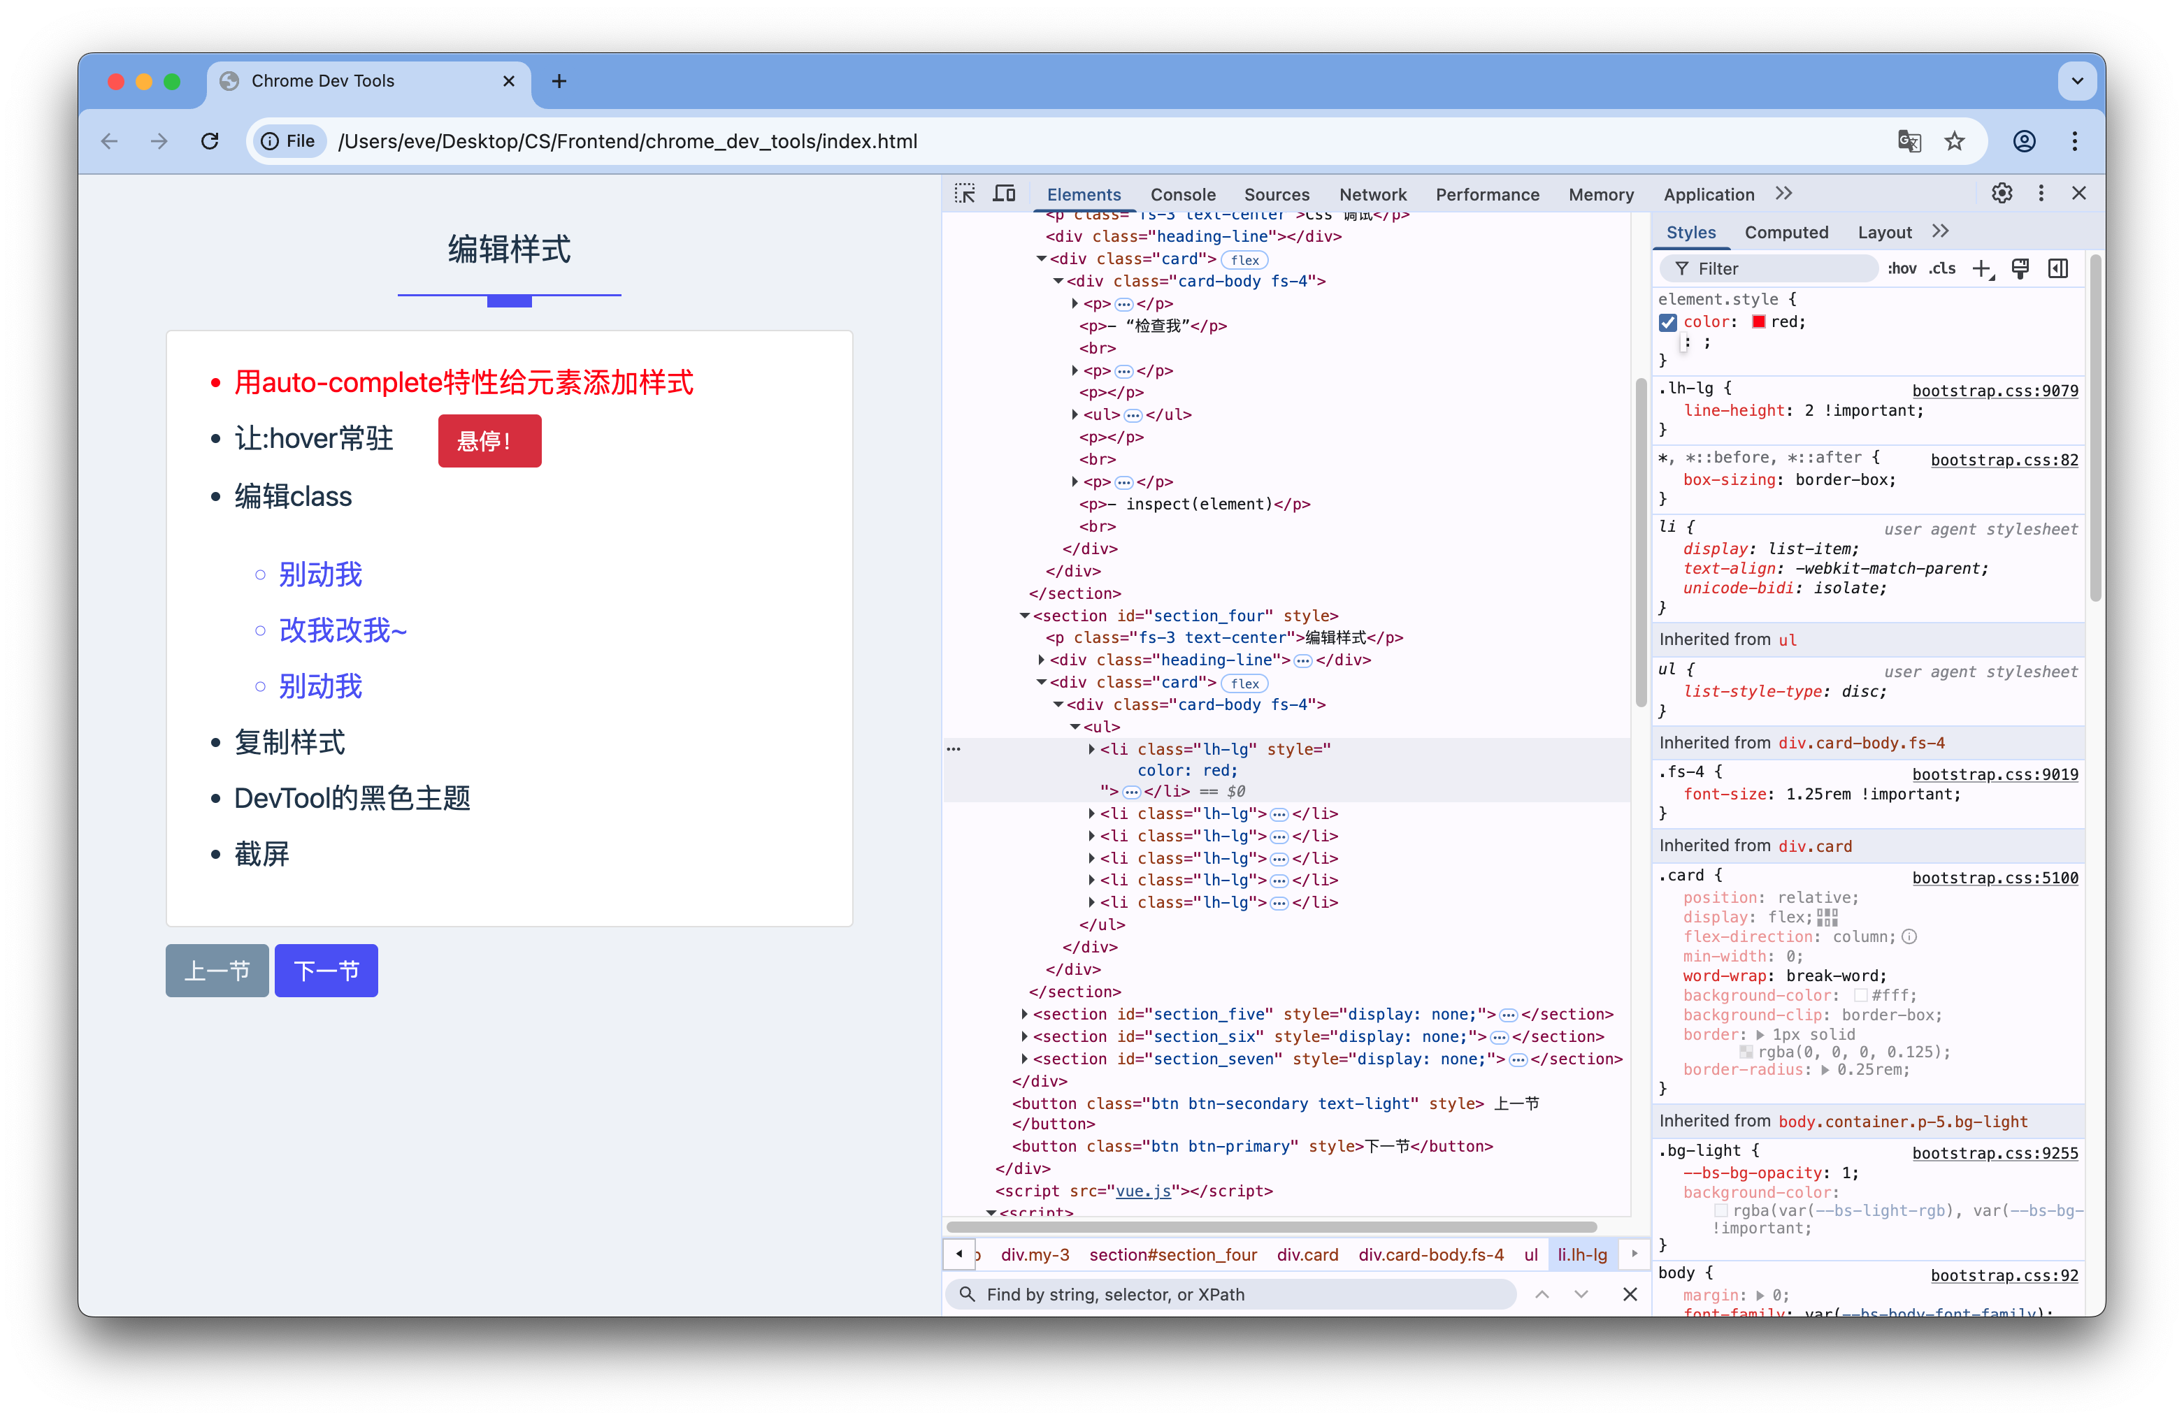This screenshot has width=2184, height=1420.
Task: Expand the border shorthand in .card rule
Action: pyautogui.click(x=1760, y=1035)
